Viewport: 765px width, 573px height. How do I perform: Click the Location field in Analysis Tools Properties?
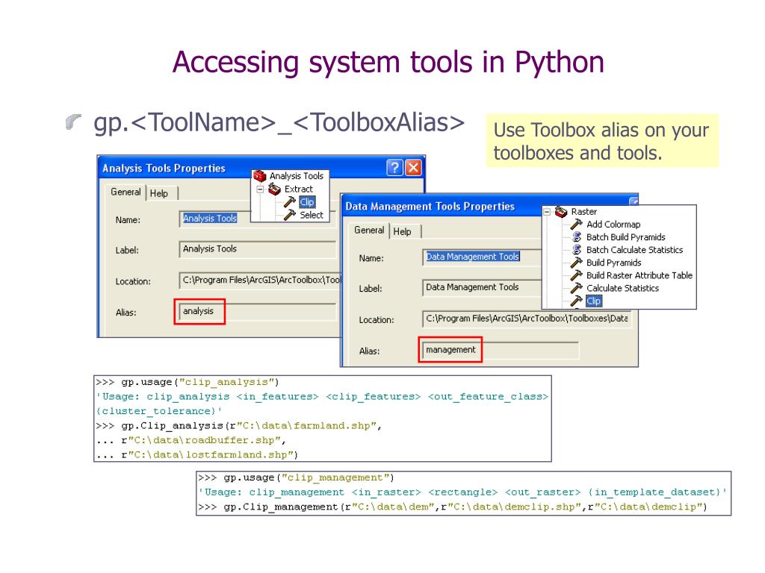259,280
